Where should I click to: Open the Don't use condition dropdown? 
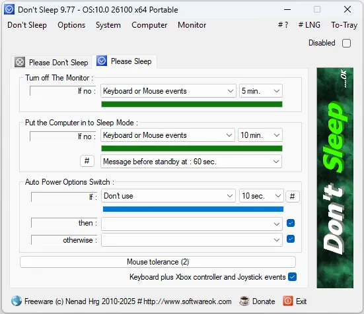[168, 196]
